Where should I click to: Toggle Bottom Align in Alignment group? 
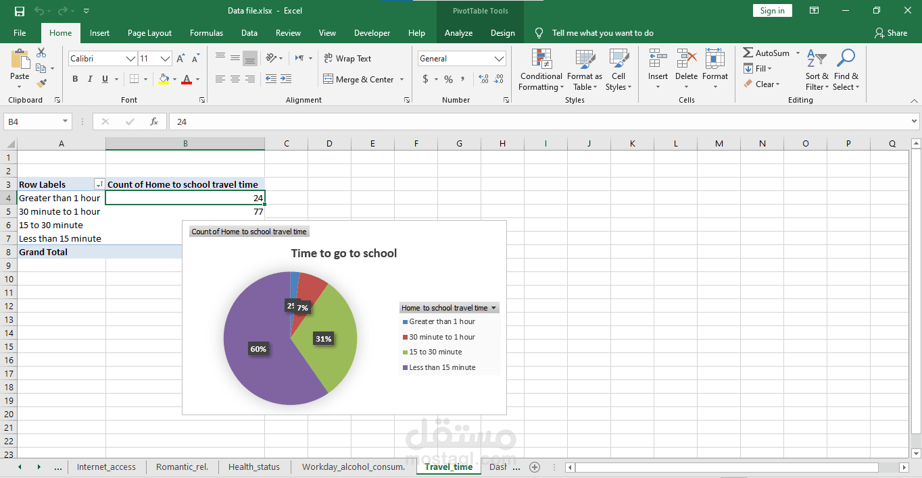(250, 58)
